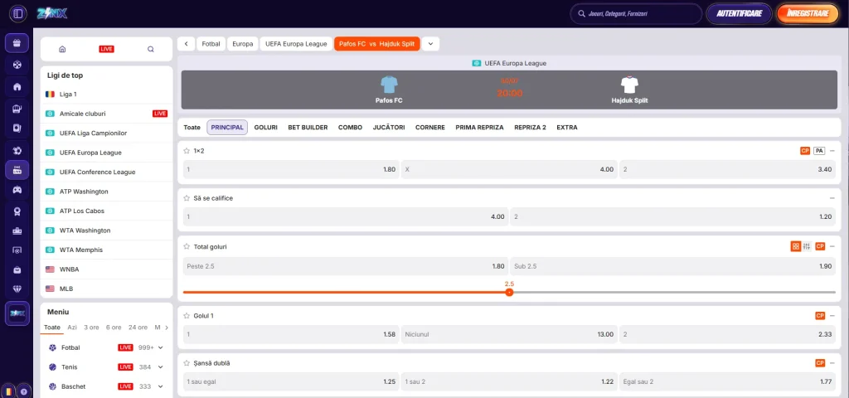849x398 pixels.
Task: Click the CP badge on 1×2 market
Action: pos(804,151)
